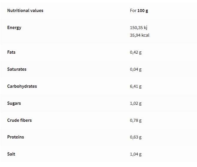Image resolution: width=197 pixels, height=167 pixels.
Task: Select the Fats row label
Action: coord(11,52)
